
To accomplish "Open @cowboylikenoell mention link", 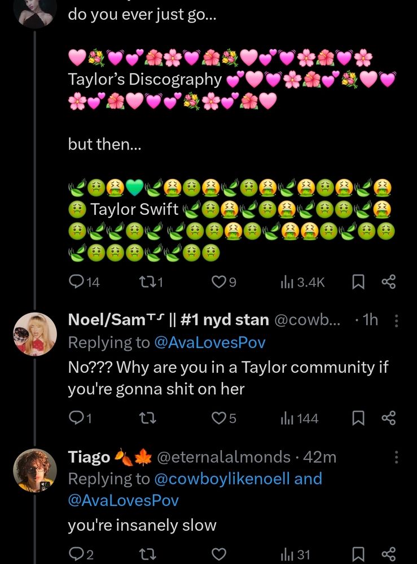I will click(222, 479).
